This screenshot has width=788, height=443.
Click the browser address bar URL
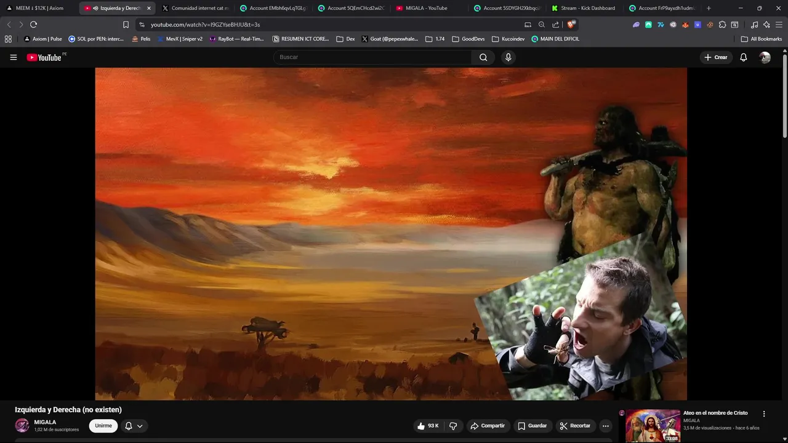[206, 25]
